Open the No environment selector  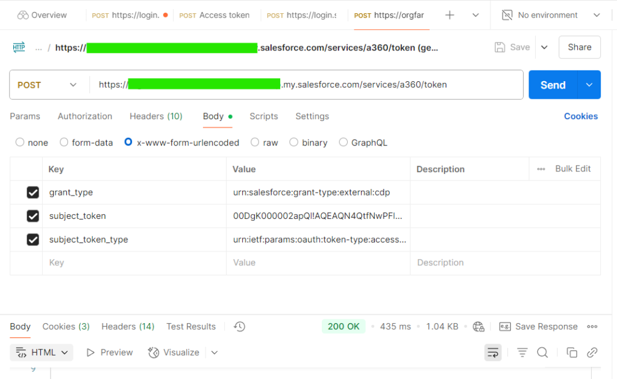tap(551, 15)
